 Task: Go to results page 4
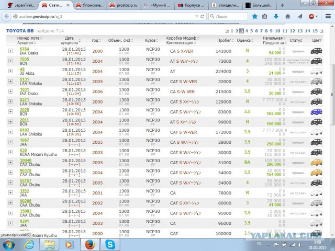click(x=247, y=31)
